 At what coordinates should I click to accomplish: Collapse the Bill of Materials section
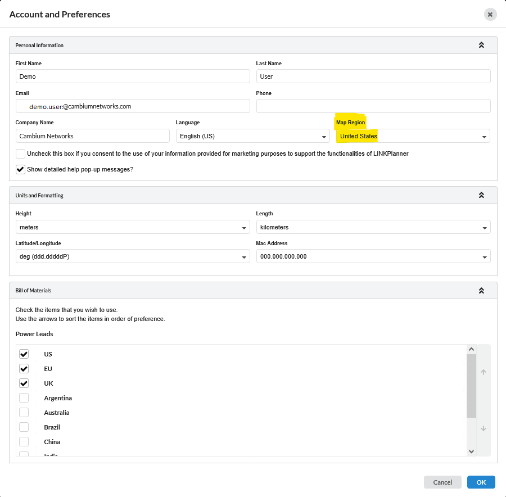(481, 291)
